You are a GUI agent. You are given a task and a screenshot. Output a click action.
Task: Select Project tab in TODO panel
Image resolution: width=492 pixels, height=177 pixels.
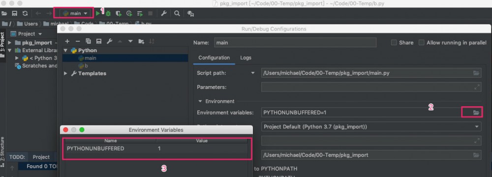click(41, 157)
